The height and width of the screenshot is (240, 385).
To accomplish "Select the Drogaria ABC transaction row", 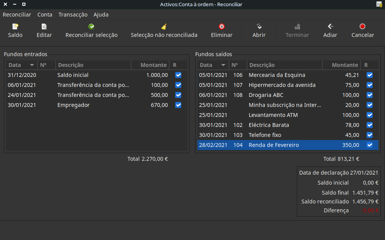I will pos(285,95).
